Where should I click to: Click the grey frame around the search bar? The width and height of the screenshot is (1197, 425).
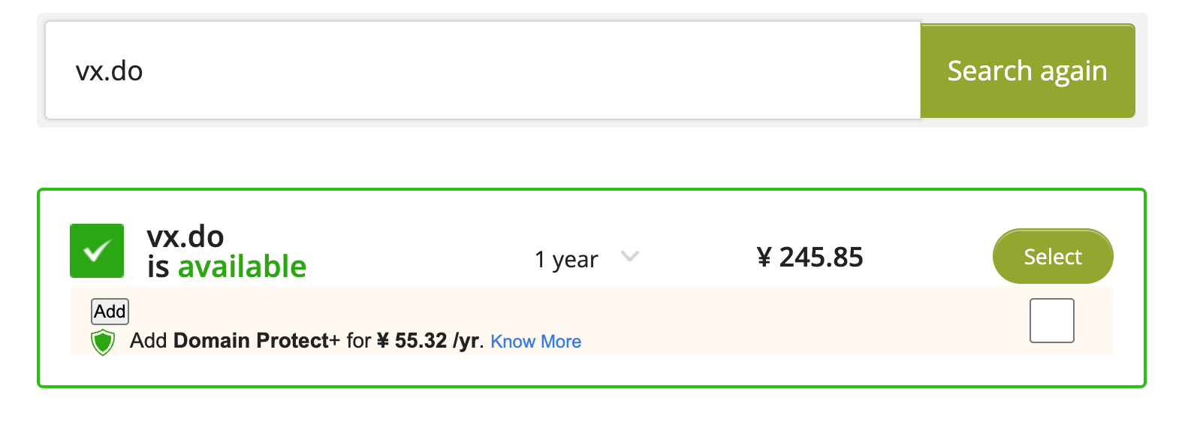coord(592,123)
